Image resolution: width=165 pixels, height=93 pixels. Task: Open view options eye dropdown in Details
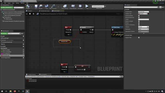pyautogui.click(x=163, y=7)
